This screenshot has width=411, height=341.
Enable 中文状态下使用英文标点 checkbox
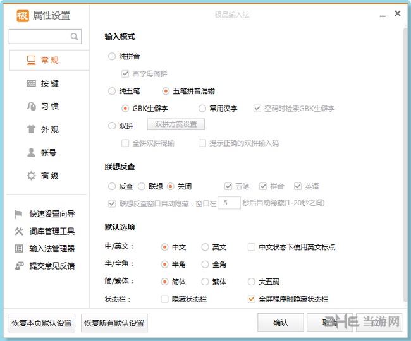pyautogui.click(x=252, y=247)
